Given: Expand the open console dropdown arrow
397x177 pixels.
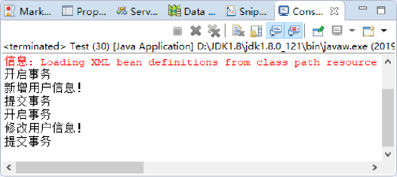Looking at the screenshot, I should tap(384, 31).
